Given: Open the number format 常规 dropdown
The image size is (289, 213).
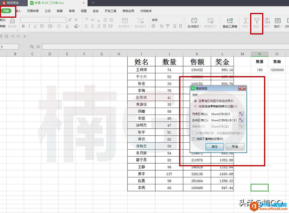Looking at the screenshot, I should click(182, 20).
